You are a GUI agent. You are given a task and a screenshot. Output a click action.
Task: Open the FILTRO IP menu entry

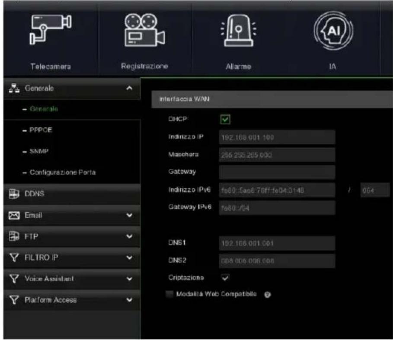pyautogui.click(x=72, y=257)
